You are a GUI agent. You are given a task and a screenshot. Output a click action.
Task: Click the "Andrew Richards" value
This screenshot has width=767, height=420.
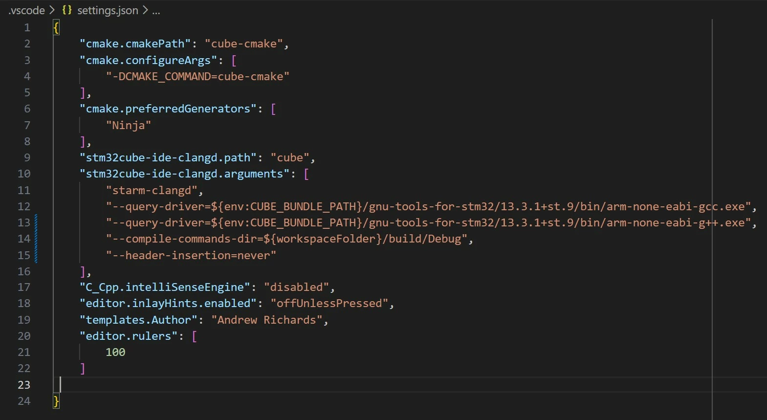pos(266,320)
